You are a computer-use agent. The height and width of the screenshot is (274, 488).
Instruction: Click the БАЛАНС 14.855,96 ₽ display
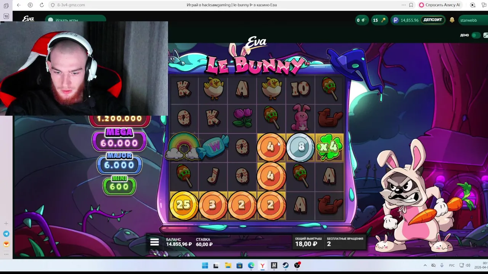pos(179,242)
